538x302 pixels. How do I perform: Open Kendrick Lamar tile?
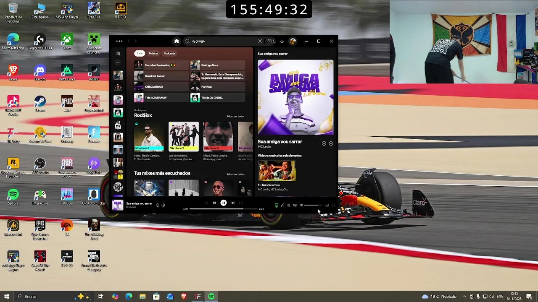coord(161,76)
